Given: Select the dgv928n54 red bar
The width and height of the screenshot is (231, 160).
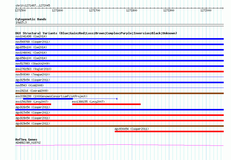Looking at the screenshot, I should point(119,121).
